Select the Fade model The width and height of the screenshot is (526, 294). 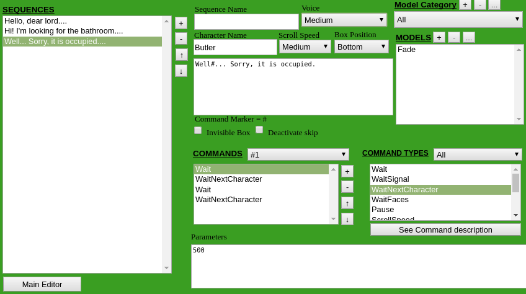[x=455, y=50]
